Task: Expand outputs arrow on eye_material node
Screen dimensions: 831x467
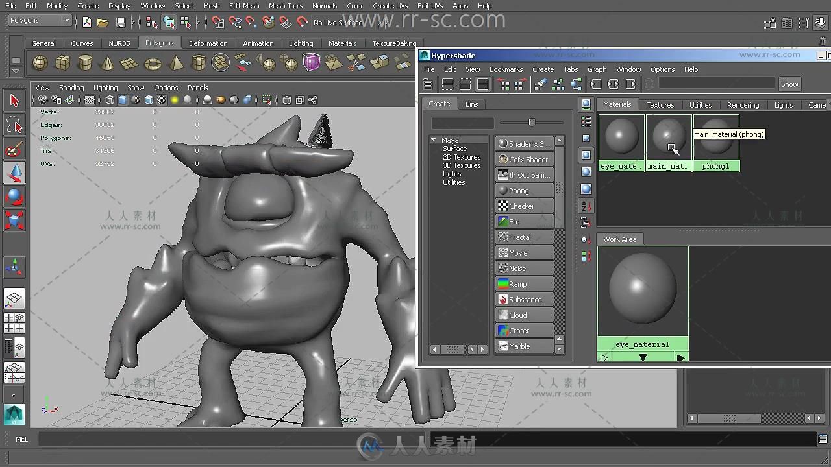Action: 680,358
